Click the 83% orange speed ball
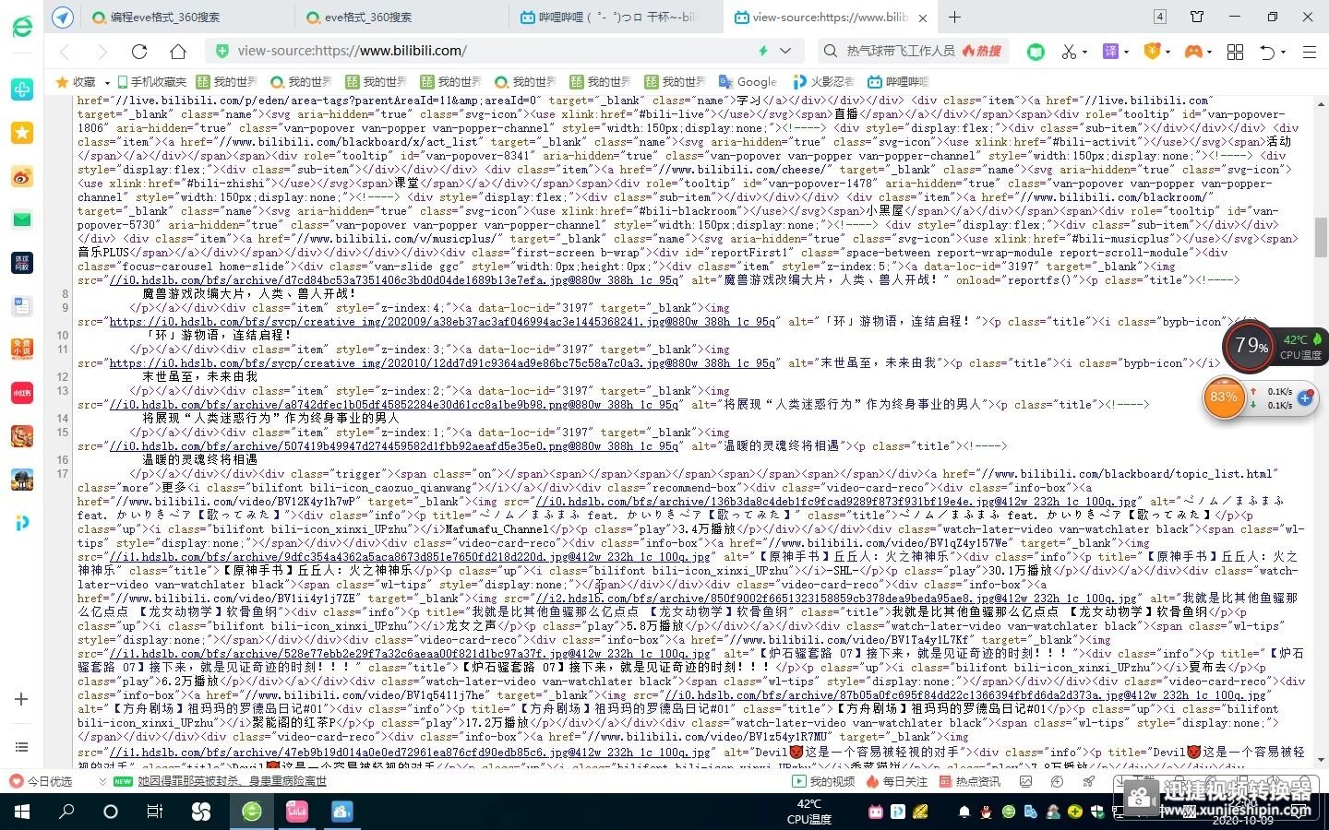The width and height of the screenshot is (1329, 830). (x=1226, y=397)
